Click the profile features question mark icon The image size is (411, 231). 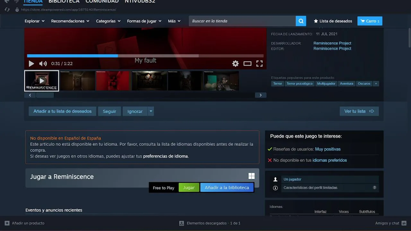[x=374, y=187]
